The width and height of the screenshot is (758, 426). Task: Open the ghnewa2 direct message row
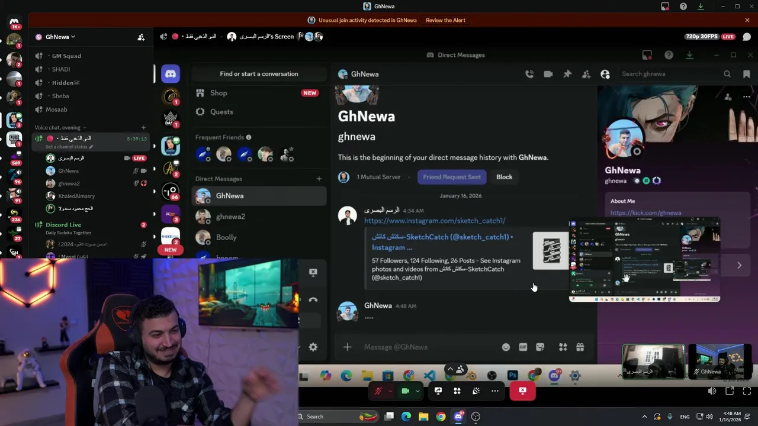click(259, 217)
